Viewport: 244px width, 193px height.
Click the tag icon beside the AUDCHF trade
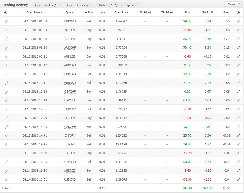tap(6, 48)
